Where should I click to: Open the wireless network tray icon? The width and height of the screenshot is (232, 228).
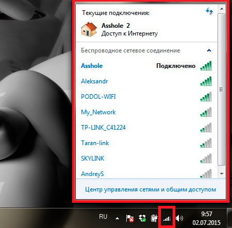click(x=167, y=218)
